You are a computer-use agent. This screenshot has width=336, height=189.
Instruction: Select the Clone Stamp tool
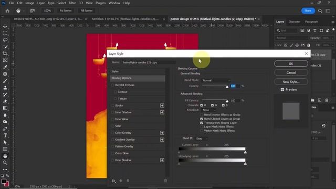point(5,88)
